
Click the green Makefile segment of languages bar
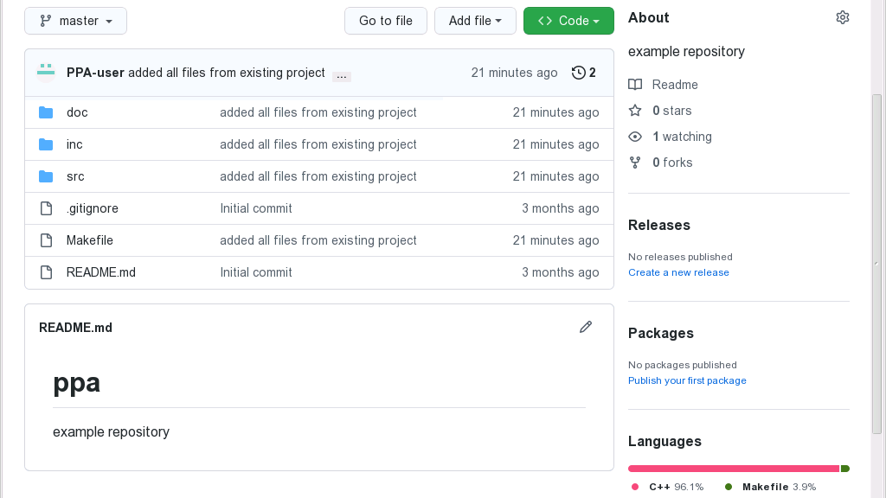click(x=845, y=469)
